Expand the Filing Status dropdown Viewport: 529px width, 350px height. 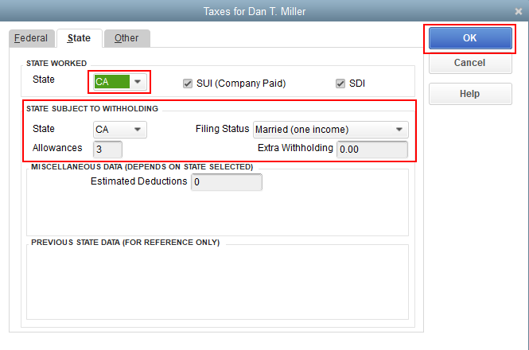(x=330, y=130)
